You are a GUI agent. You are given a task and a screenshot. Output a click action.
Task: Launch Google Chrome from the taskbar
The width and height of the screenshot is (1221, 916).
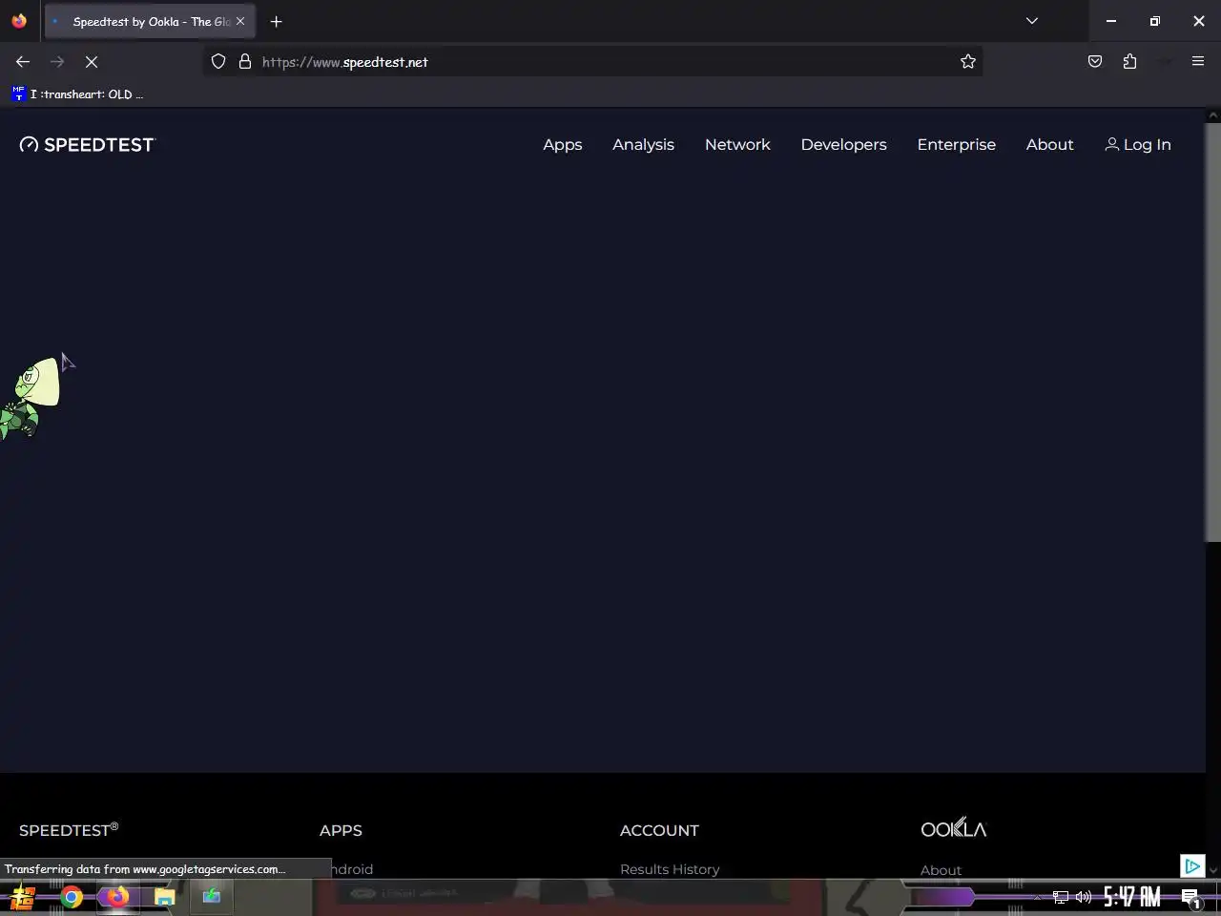point(72,897)
